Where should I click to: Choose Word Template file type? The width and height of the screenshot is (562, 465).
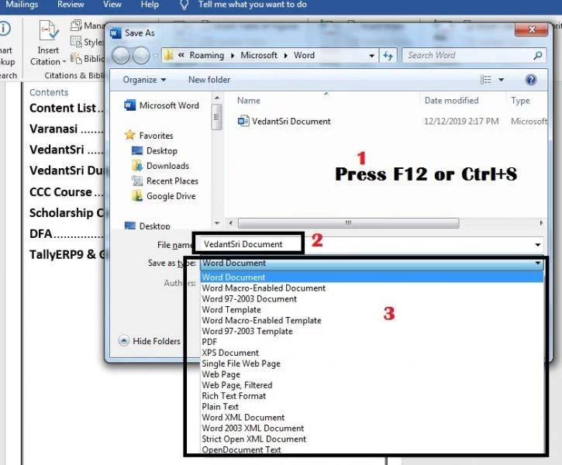pos(371,309)
